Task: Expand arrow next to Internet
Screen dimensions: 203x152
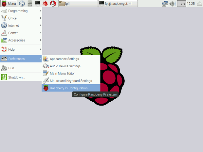Action: [x=40, y=25]
